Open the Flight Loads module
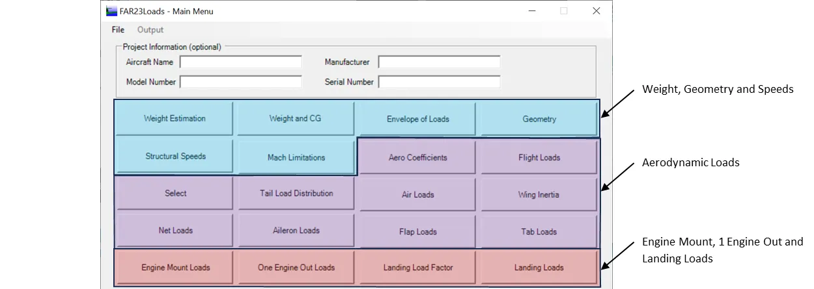 tap(539, 158)
